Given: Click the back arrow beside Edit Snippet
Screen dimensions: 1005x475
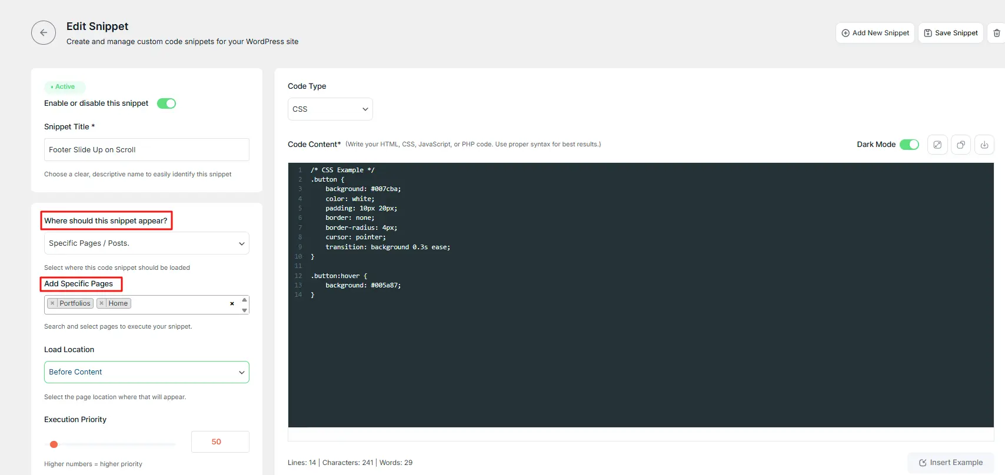Looking at the screenshot, I should click(x=44, y=33).
